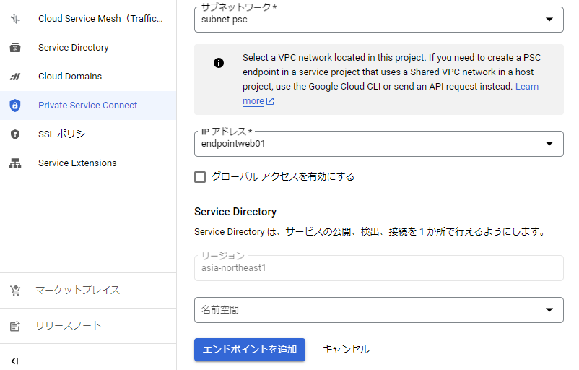Click the リリースノート document icon

pyautogui.click(x=15, y=326)
